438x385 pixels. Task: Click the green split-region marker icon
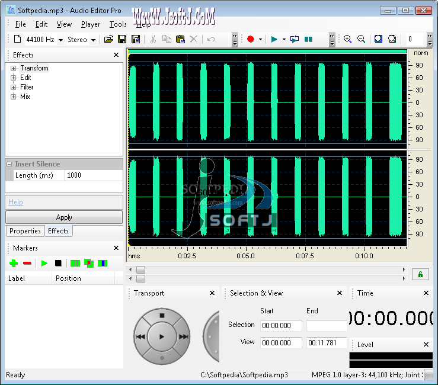pyautogui.click(x=75, y=263)
